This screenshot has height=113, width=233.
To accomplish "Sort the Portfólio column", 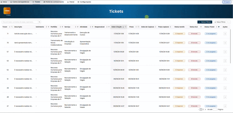I will [x=60, y=27].
